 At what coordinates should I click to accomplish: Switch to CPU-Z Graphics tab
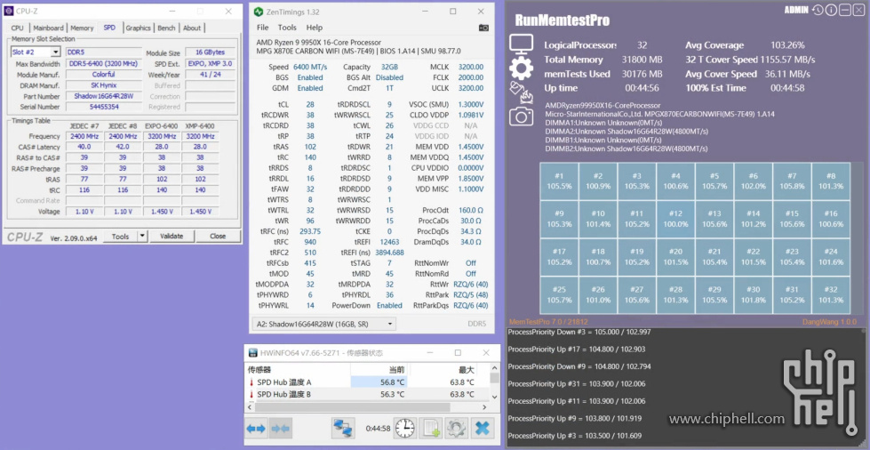click(138, 28)
